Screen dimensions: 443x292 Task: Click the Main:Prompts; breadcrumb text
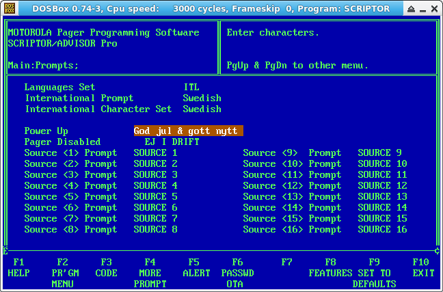(x=43, y=65)
